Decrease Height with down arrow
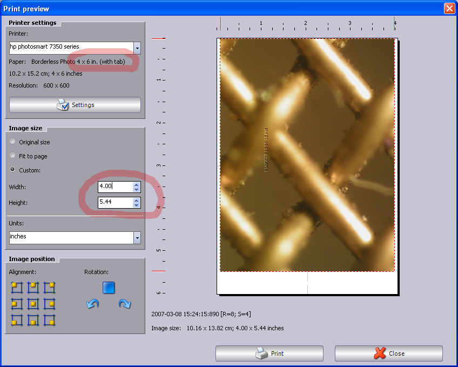 (x=137, y=205)
